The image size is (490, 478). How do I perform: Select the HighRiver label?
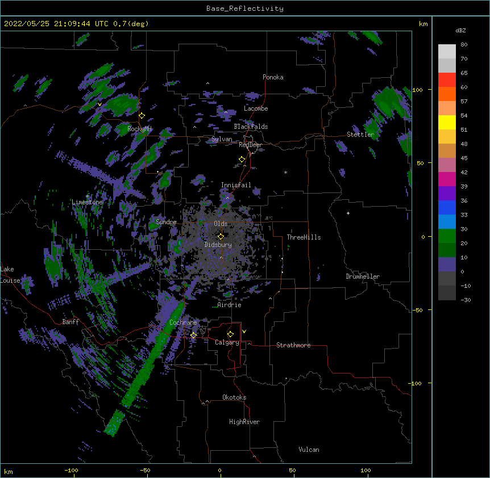click(x=244, y=422)
